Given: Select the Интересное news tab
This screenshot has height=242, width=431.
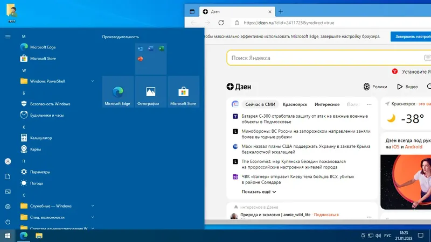Looking at the screenshot, I should pos(327,104).
